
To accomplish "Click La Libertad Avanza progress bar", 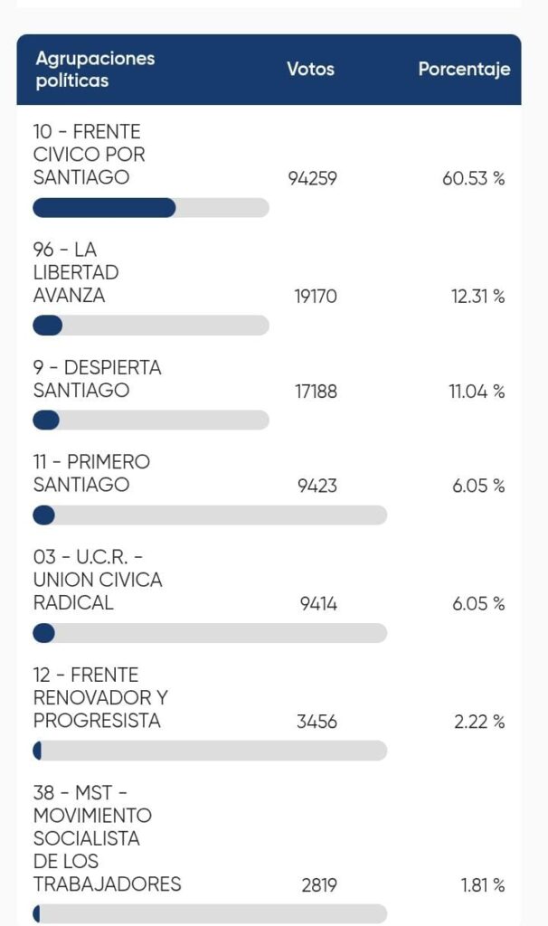I will (x=151, y=326).
